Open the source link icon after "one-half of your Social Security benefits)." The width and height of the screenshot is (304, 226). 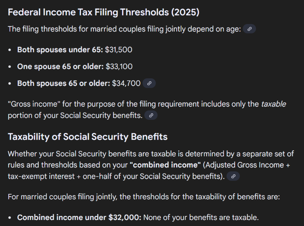pos(233,176)
